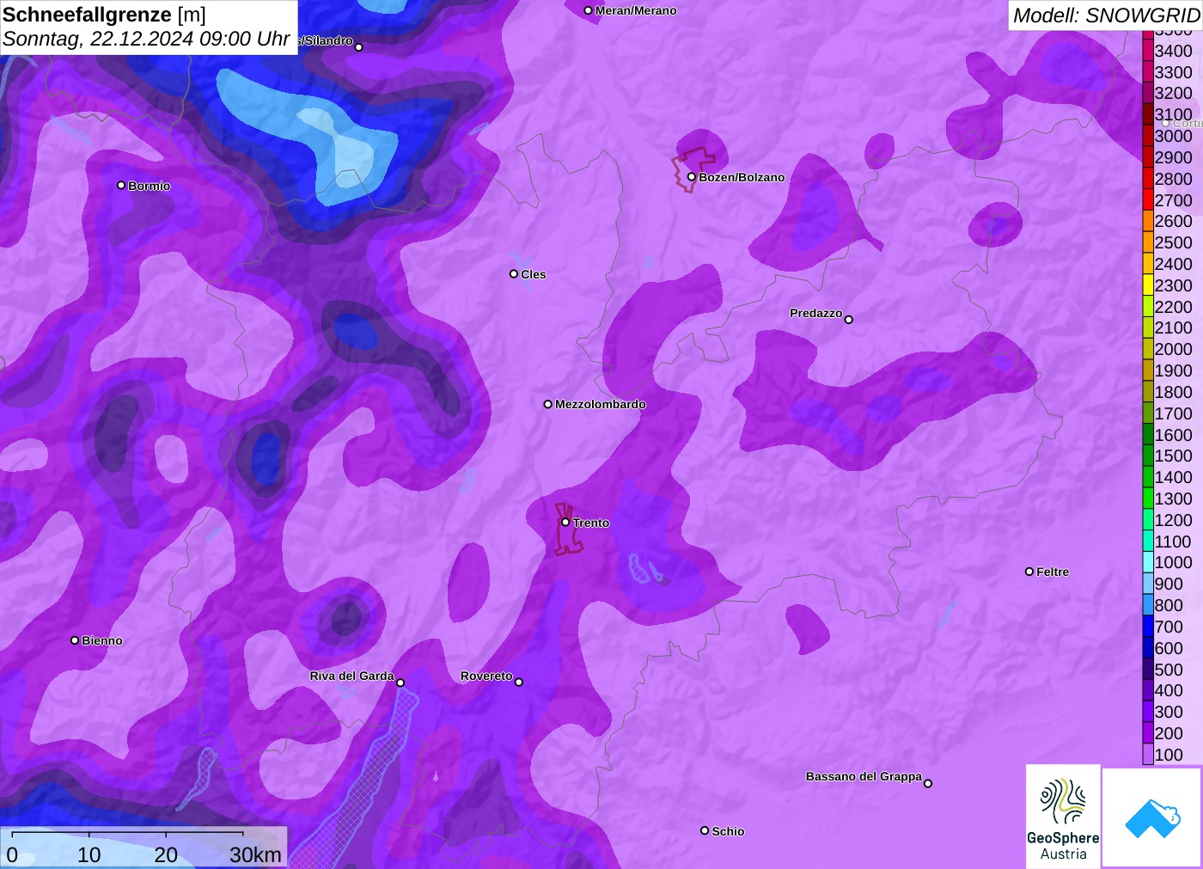Click the Modell: SNOWGRID label
1203x869 pixels.
(1106, 15)
